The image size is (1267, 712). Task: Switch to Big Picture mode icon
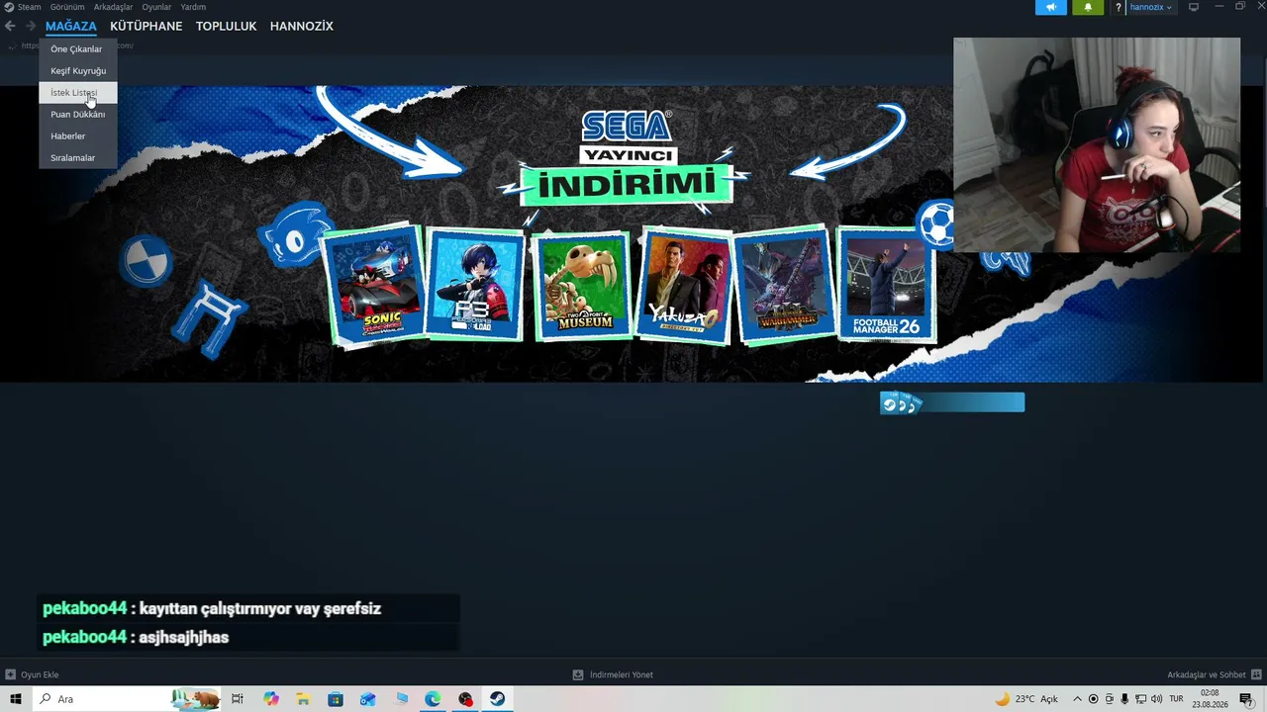[x=1194, y=7]
